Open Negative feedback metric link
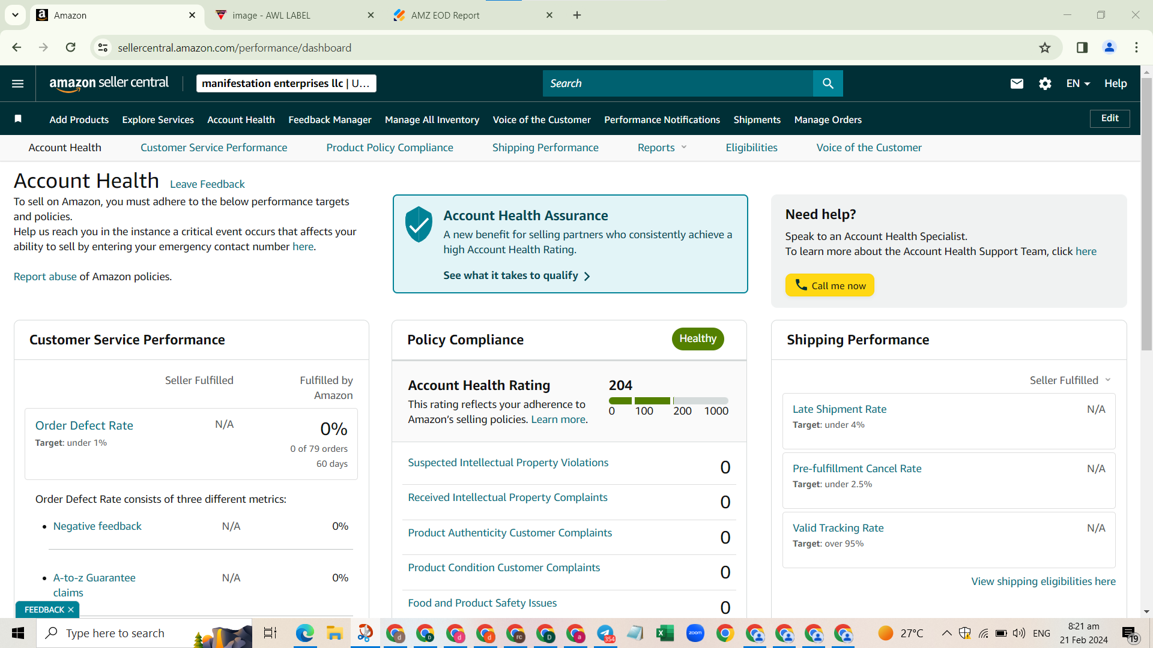Screen dimensions: 1153x648 pyautogui.click(x=97, y=526)
